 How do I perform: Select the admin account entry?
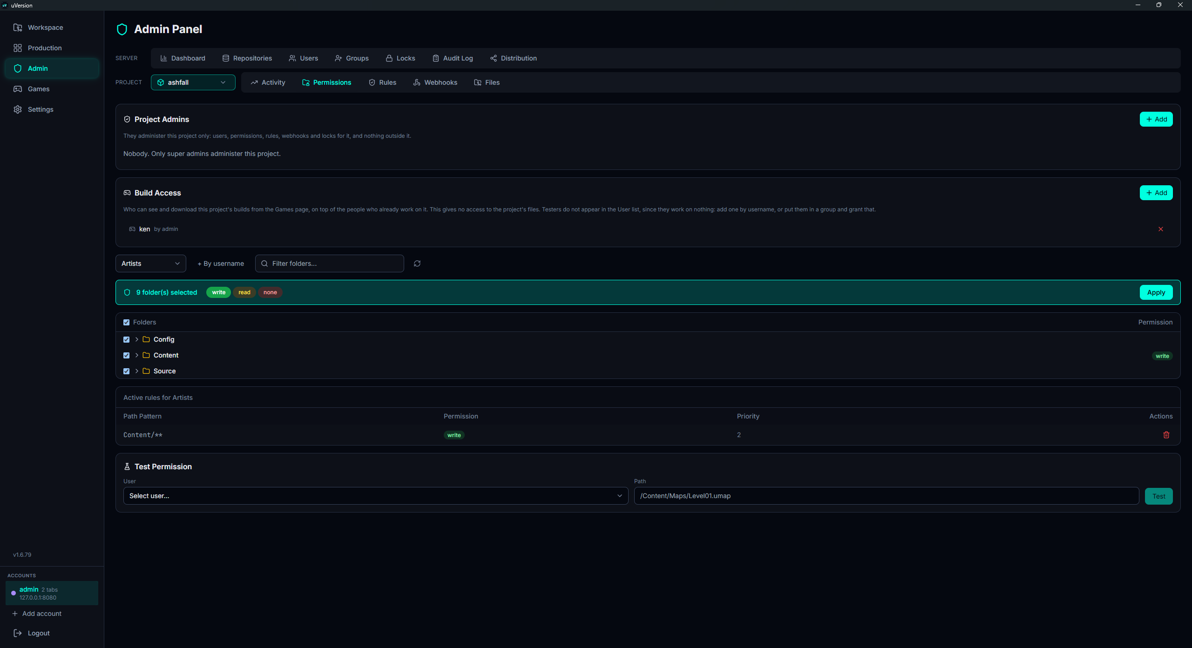[52, 593]
